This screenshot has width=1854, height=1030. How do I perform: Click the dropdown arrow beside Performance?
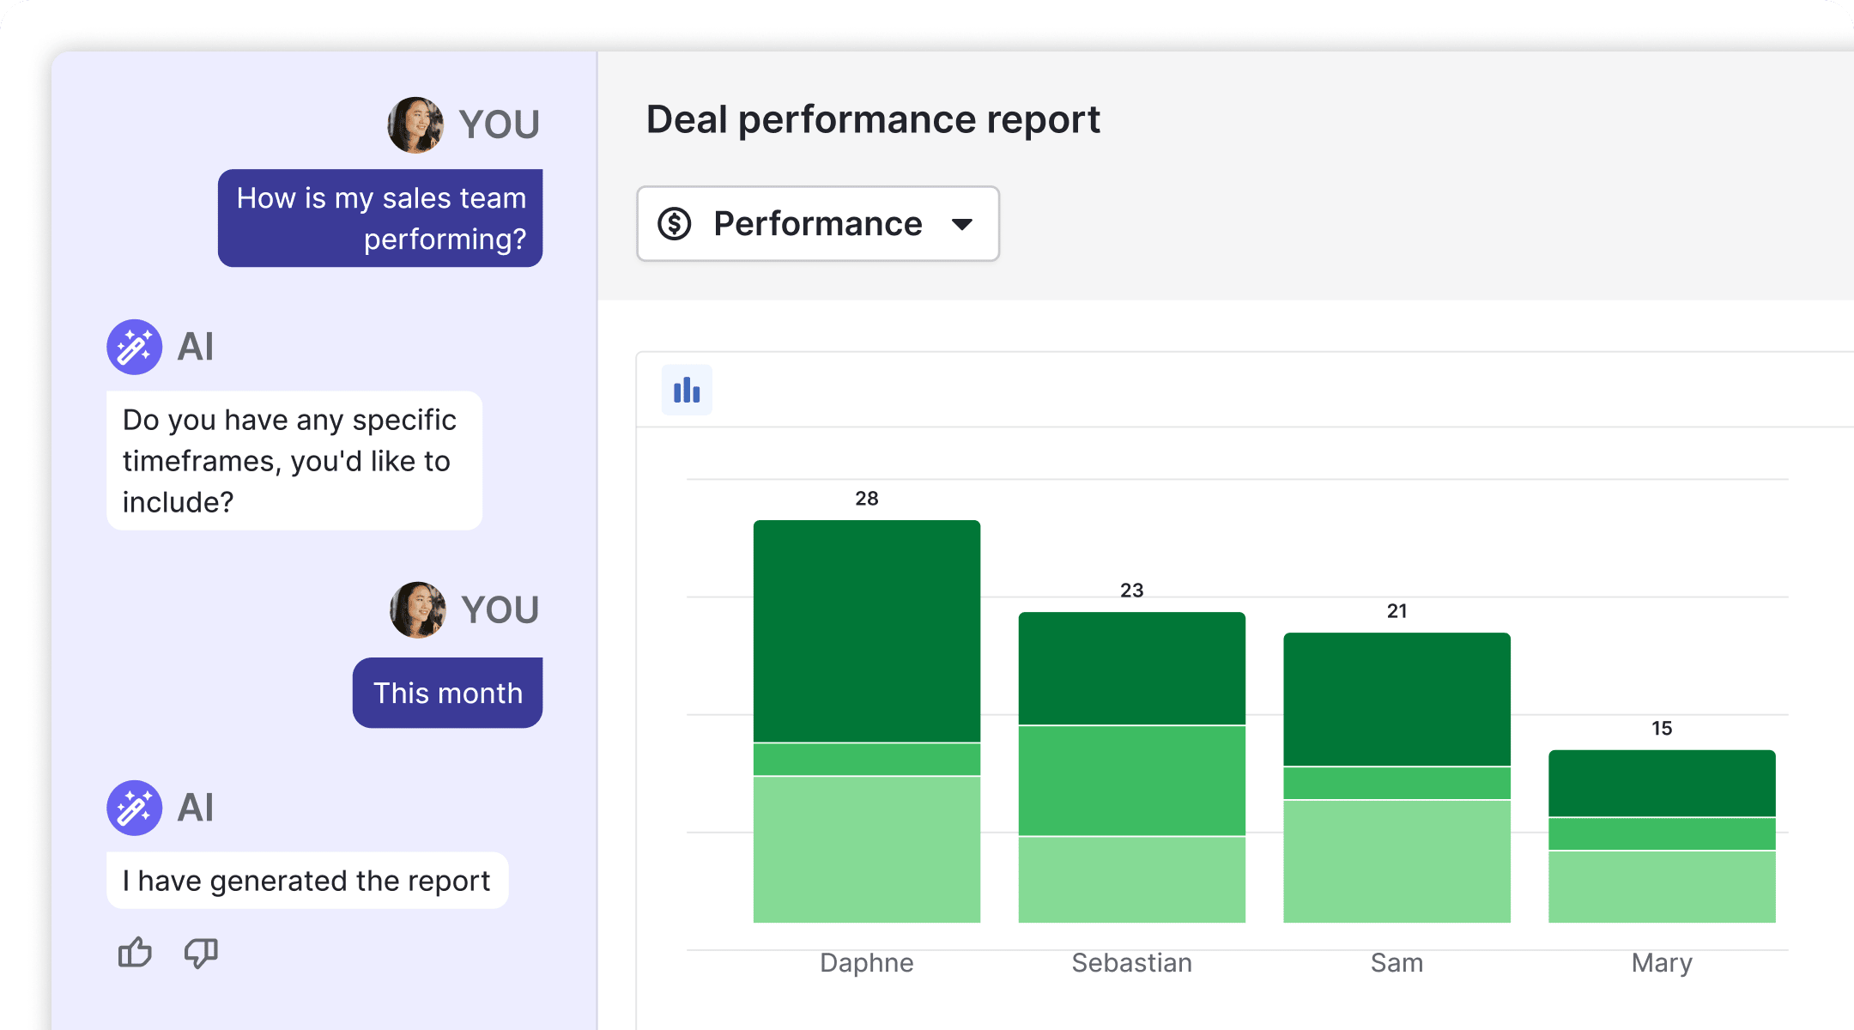pyautogui.click(x=962, y=225)
